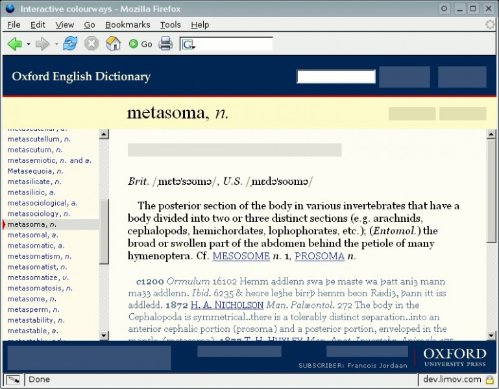This screenshot has height=389, width=499.
Task: Open the Bookmarks menu
Action: click(x=127, y=25)
